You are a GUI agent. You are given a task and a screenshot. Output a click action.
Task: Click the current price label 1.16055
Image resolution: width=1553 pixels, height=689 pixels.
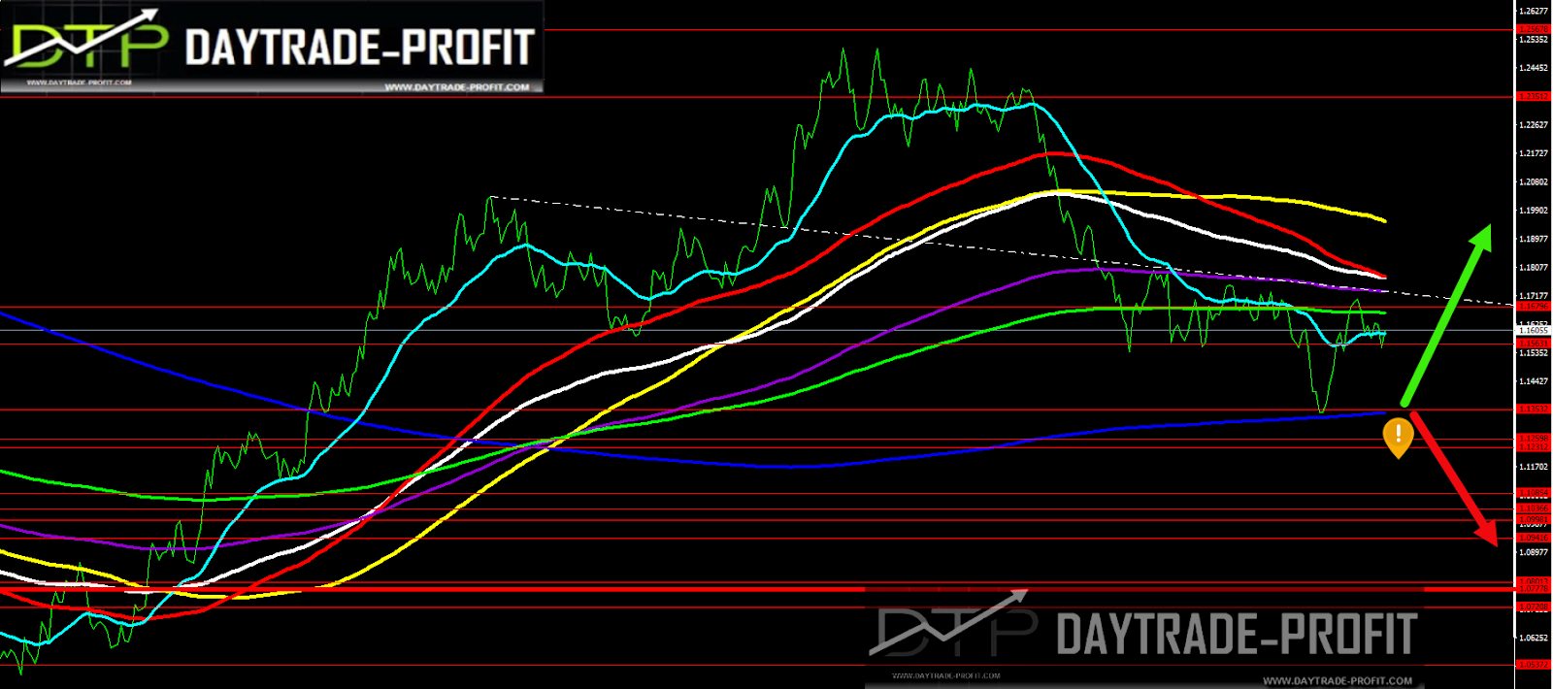[1533, 330]
